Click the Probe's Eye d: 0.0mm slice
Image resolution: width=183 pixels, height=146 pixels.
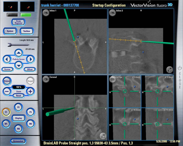(x=125, y=91)
